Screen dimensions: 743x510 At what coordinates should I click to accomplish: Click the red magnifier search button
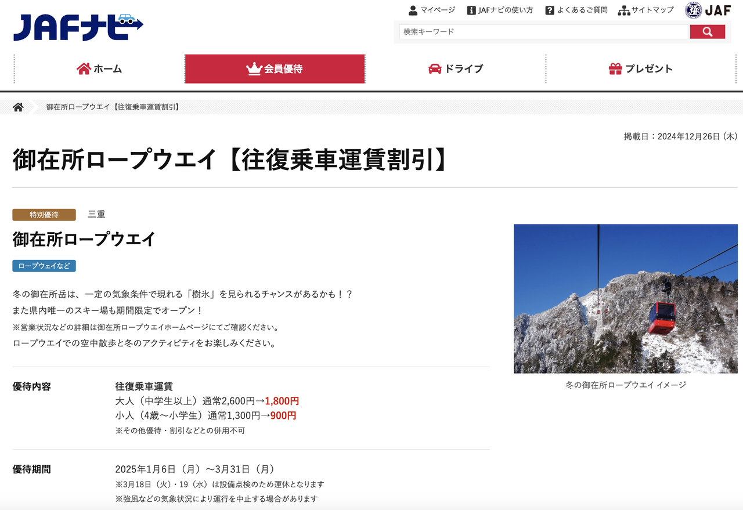point(707,32)
